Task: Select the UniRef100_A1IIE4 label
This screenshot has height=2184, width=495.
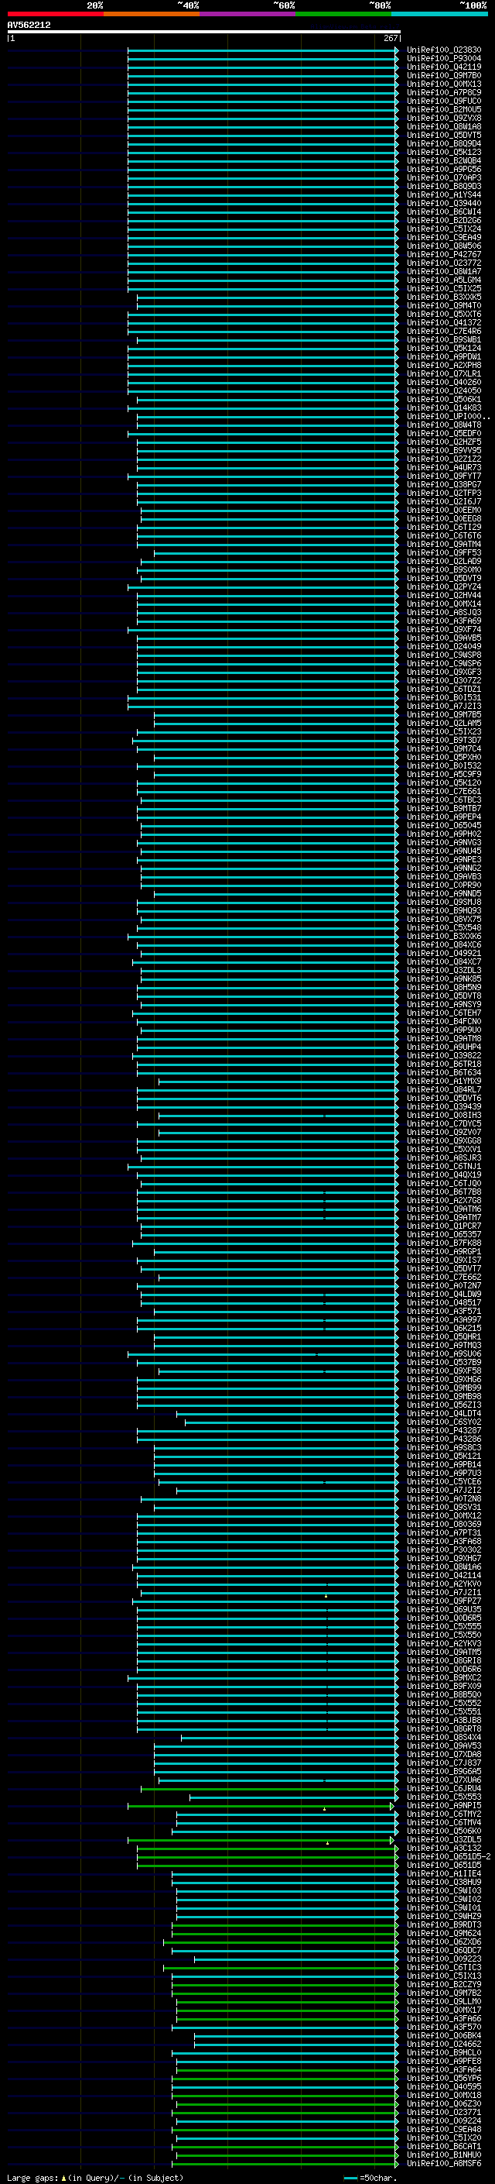Action: click(443, 1873)
